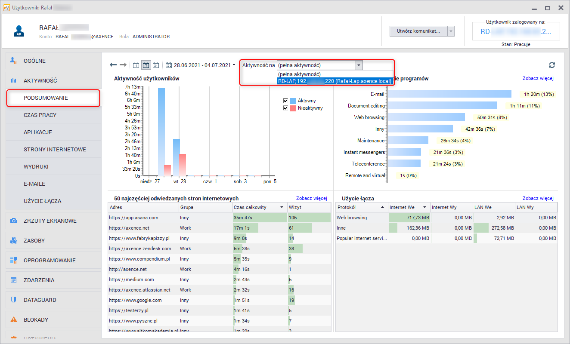Choose RD-LAP entry in activity dropdown list

(x=335, y=81)
